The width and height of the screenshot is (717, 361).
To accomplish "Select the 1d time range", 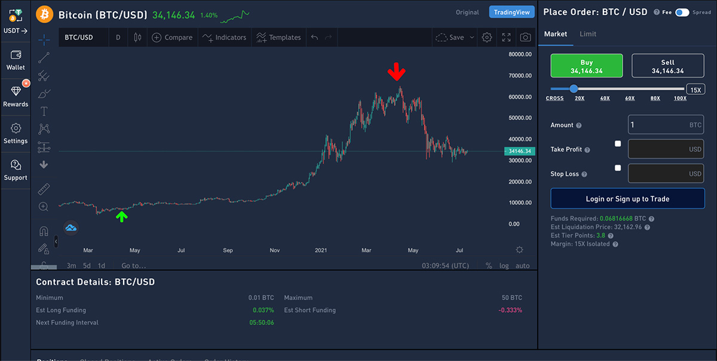I will (102, 266).
